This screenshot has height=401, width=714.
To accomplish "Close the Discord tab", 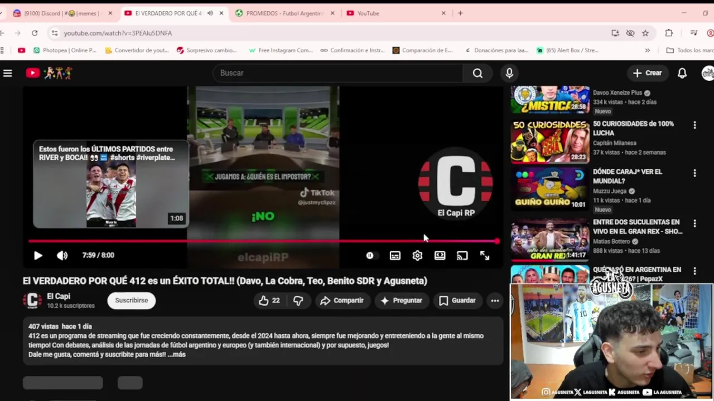I will [x=110, y=13].
